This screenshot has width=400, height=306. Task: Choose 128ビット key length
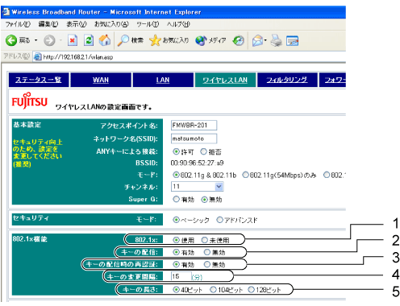pos(251,290)
